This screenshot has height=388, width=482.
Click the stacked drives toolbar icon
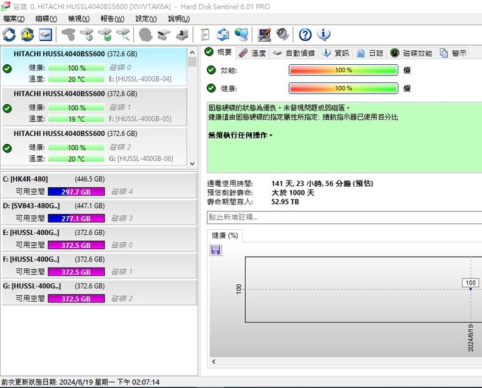click(x=163, y=34)
